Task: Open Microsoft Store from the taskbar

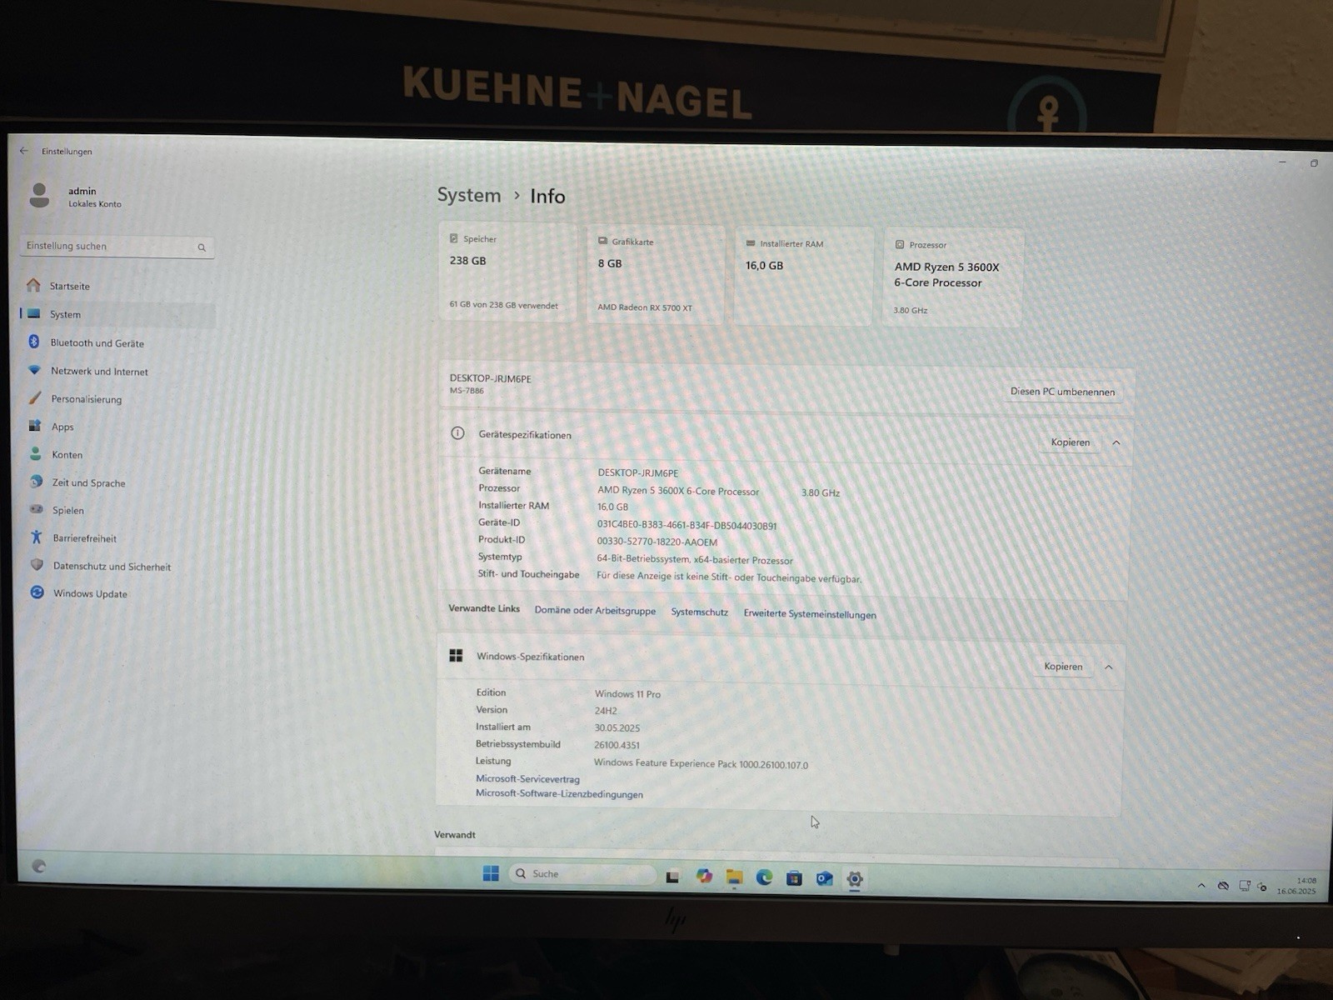Action: click(x=794, y=878)
